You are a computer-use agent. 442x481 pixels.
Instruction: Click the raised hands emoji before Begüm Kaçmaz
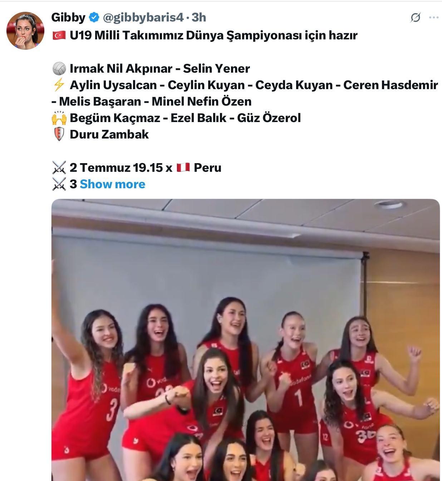coord(59,118)
